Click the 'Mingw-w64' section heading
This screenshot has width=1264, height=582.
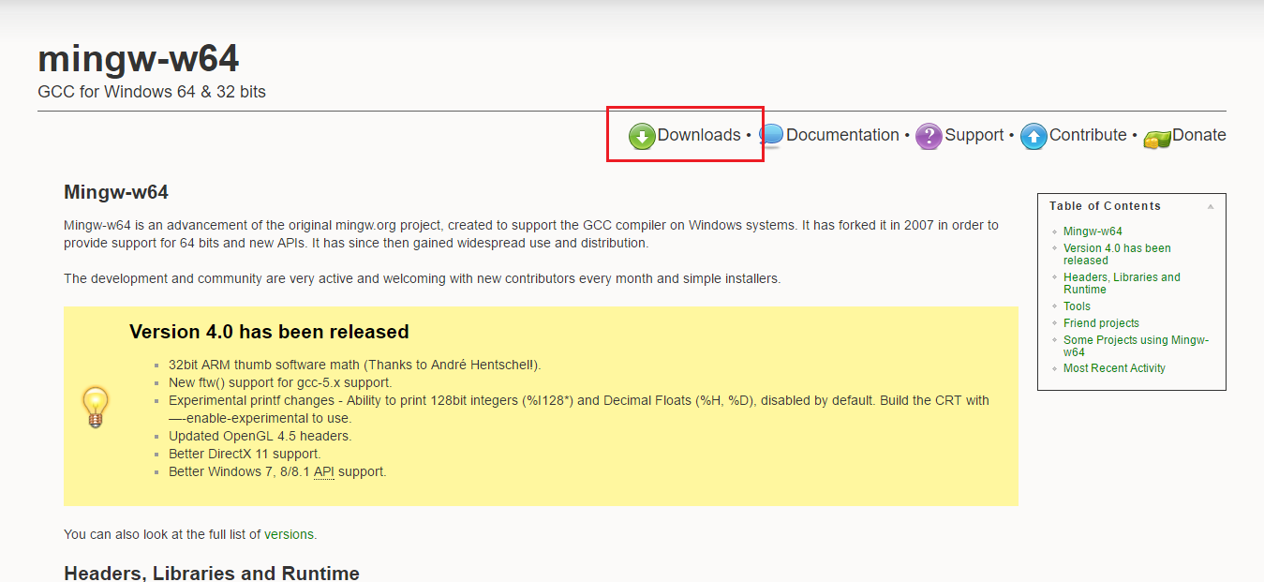pyautogui.click(x=116, y=192)
